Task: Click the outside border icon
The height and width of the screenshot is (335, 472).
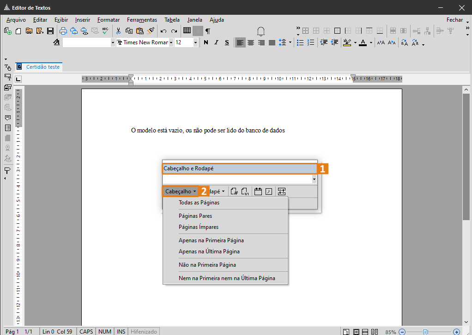Action: pyautogui.click(x=338, y=30)
